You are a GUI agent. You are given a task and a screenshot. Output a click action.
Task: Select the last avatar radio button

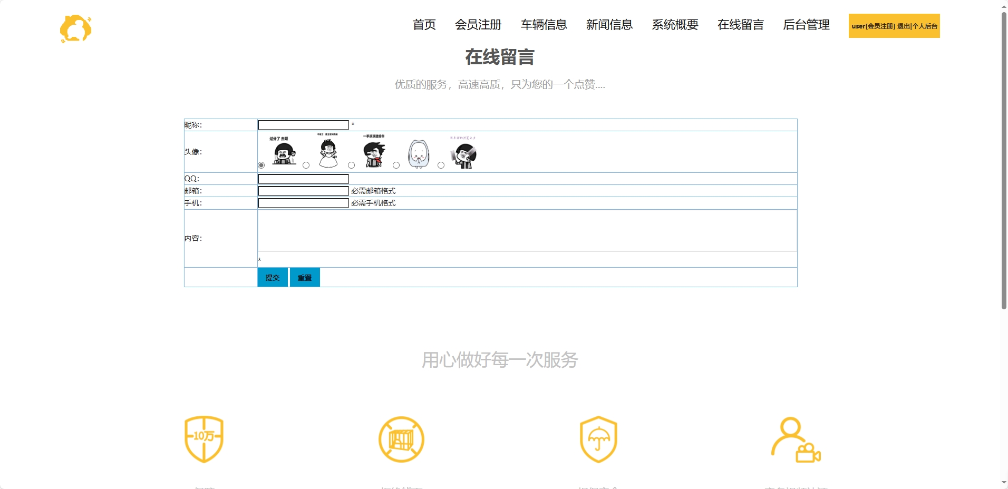tap(441, 165)
